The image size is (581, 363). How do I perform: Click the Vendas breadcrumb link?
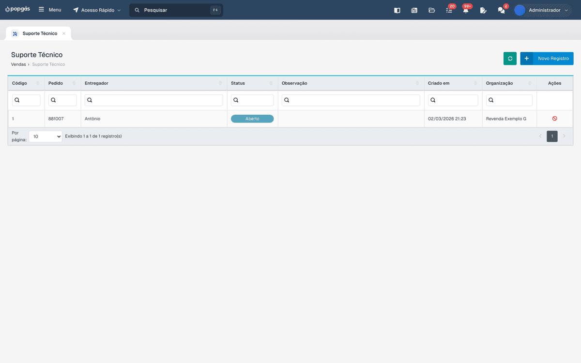[x=18, y=64]
